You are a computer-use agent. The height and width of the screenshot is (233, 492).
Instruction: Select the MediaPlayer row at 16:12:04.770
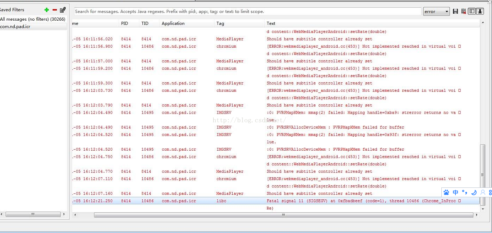click(276, 171)
